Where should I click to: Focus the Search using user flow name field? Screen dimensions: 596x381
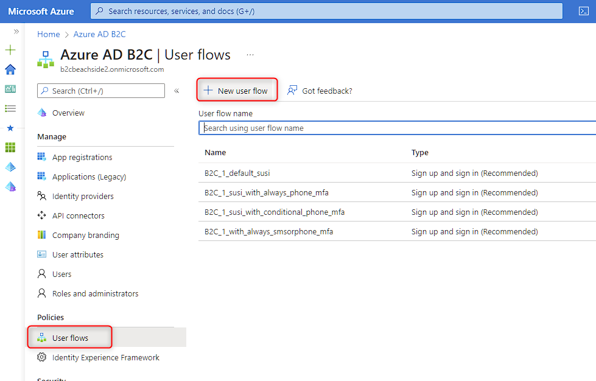(397, 128)
